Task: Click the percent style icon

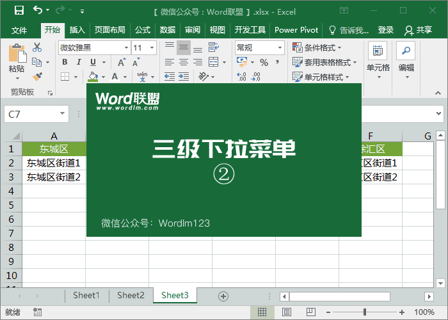Action: tap(264, 62)
